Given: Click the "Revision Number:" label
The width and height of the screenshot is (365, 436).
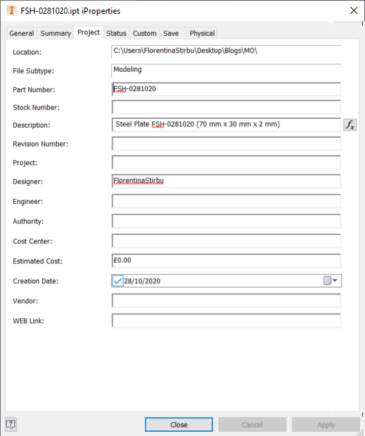Looking at the screenshot, I should click(x=40, y=144).
